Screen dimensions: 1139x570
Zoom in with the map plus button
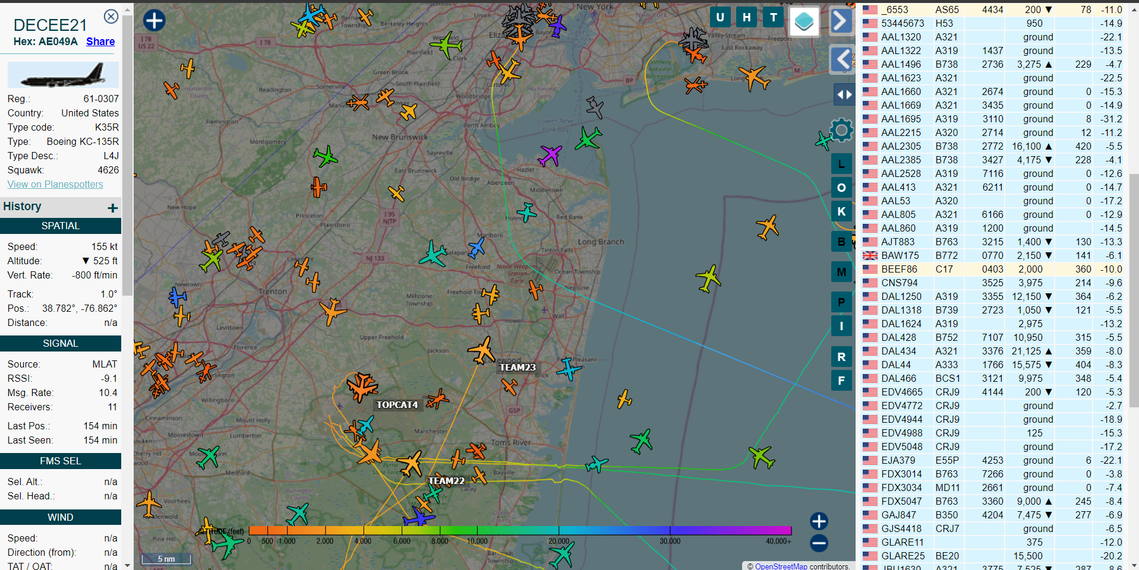pos(819,521)
